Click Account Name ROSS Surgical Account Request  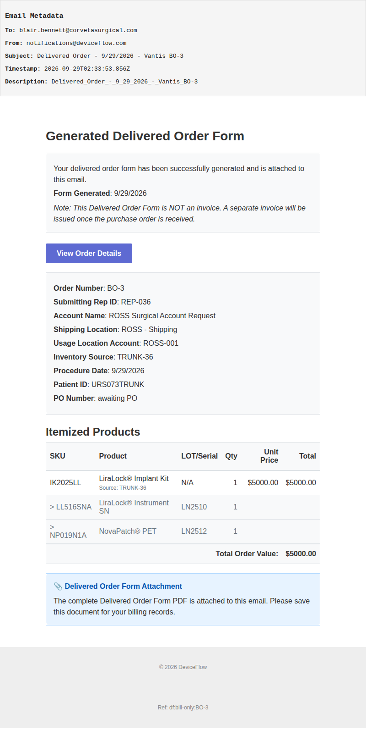tap(135, 315)
